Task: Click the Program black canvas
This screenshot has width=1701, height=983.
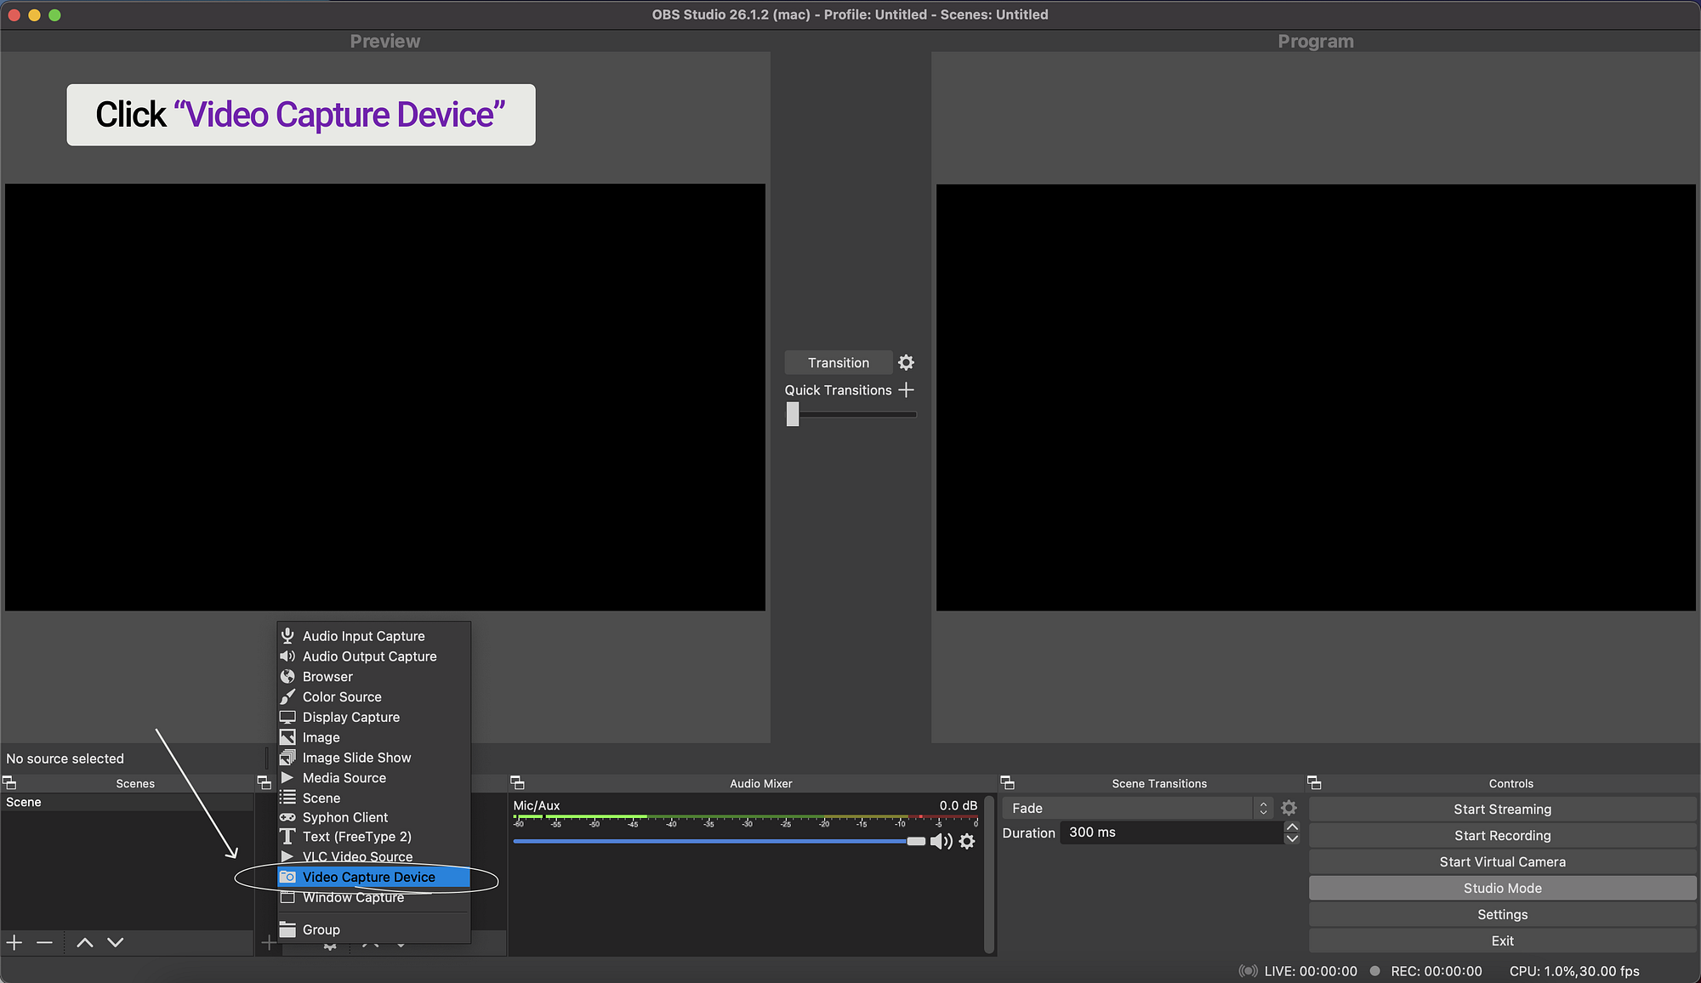Action: point(1316,397)
